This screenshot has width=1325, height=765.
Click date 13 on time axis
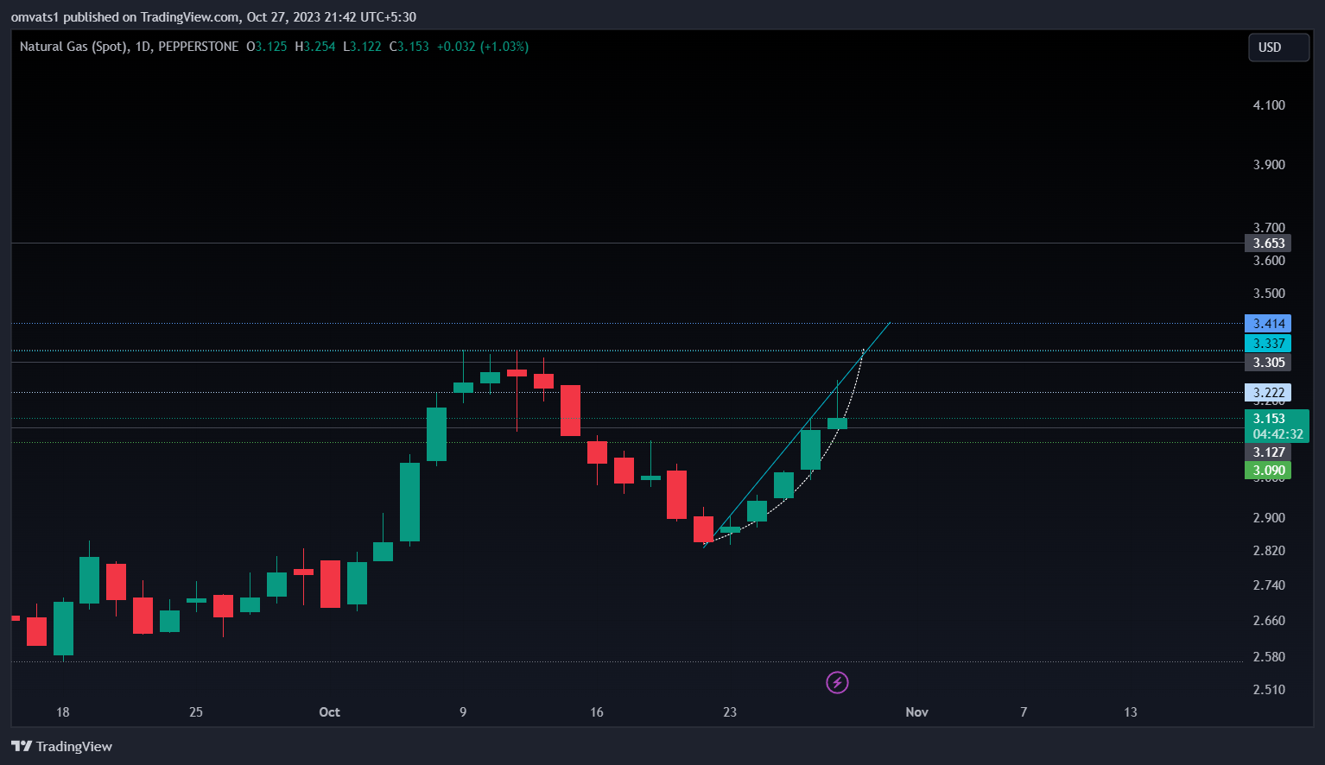pos(1131,712)
